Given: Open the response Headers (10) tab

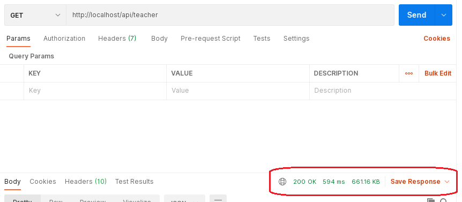Looking at the screenshot, I should tap(86, 182).
